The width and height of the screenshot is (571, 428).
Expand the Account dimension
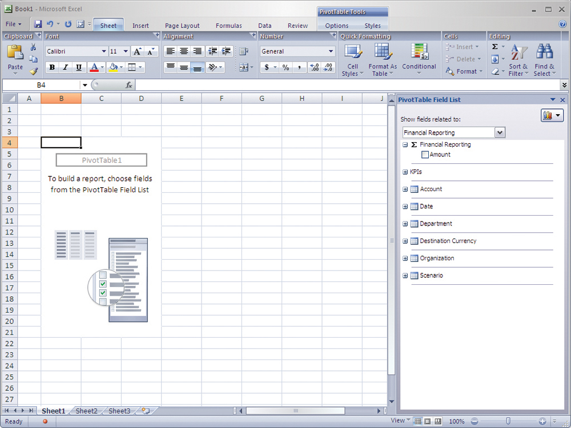[405, 189]
